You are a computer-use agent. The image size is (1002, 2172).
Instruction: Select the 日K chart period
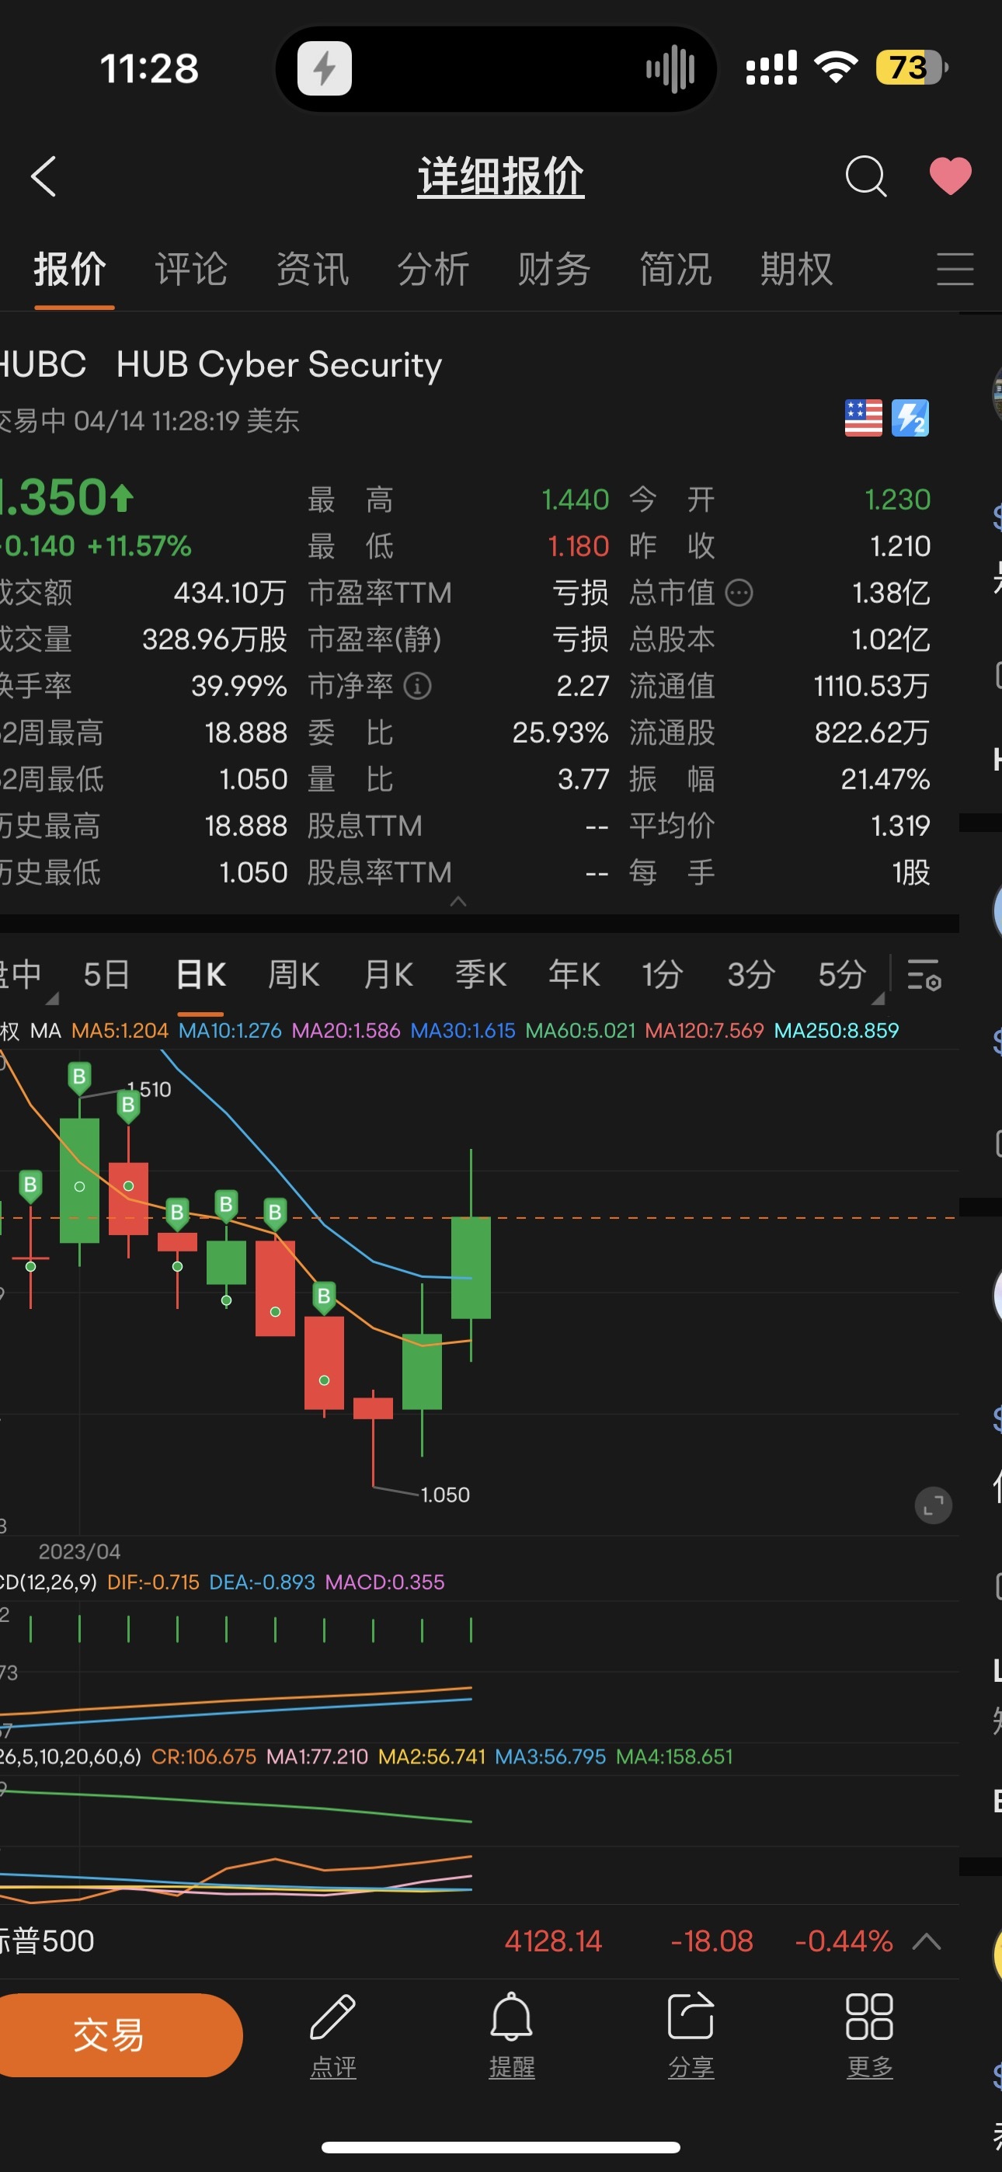coord(200,975)
